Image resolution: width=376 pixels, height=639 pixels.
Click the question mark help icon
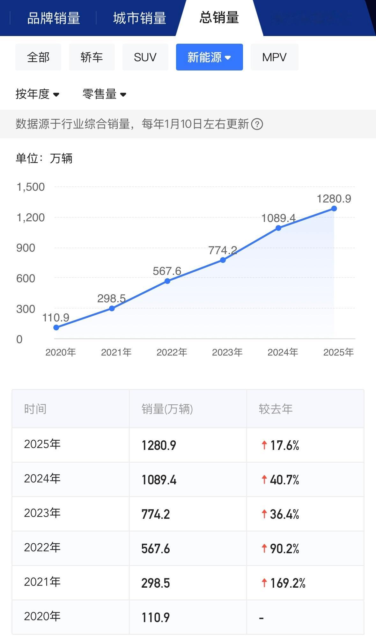[257, 124]
